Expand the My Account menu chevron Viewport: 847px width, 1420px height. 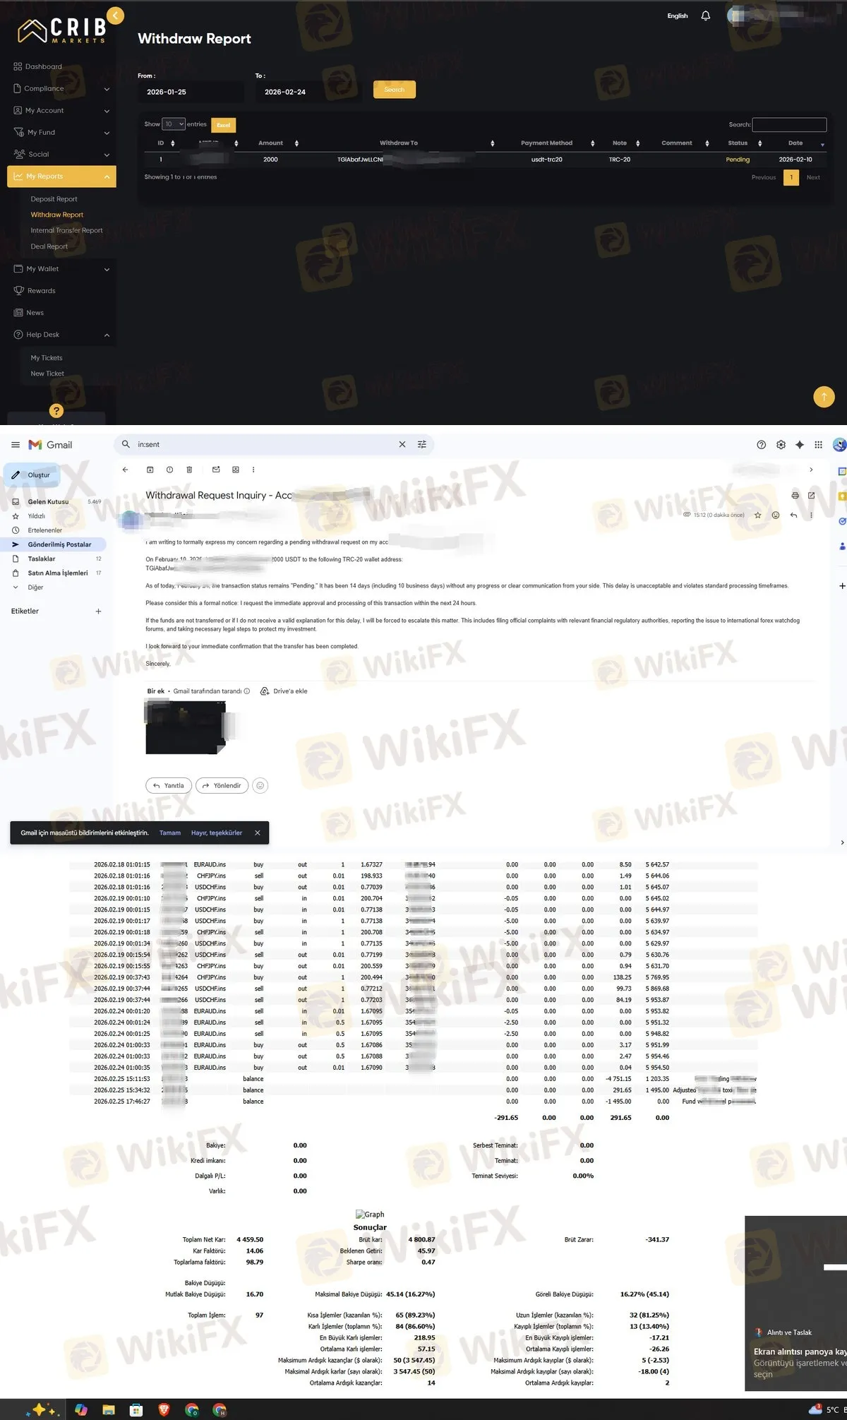click(107, 111)
